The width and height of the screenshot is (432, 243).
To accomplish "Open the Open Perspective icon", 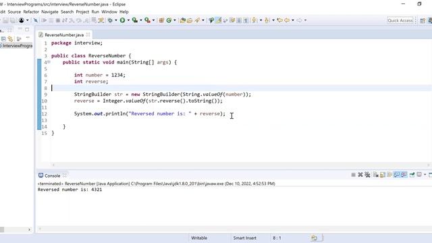I will pos(423,20).
